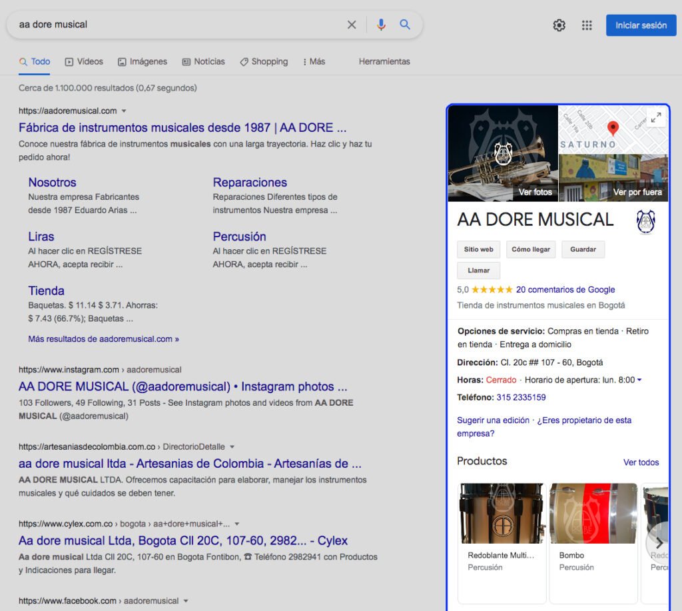Image resolution: width=682 pixels, height=611 pixels.
Task: Click the https://aadoremusical.com URL text
Action: (x=67, y=111)
